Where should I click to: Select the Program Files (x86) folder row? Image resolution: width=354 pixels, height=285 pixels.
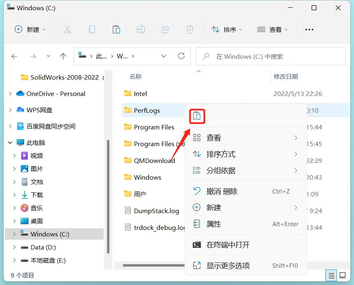[x=154, y=144]
